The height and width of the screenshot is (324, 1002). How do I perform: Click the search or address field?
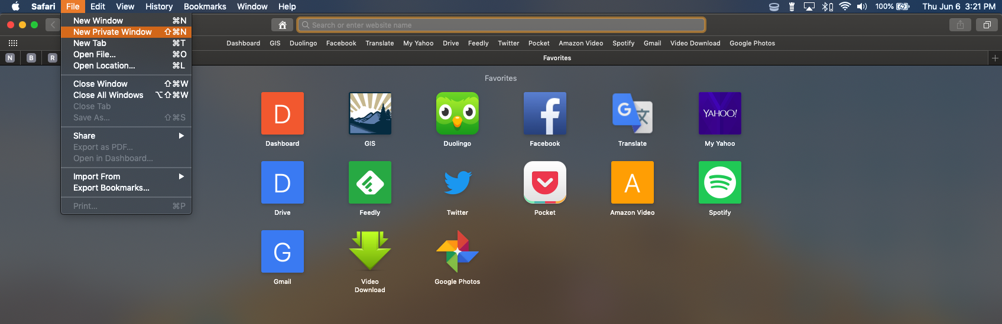[501, 25]
